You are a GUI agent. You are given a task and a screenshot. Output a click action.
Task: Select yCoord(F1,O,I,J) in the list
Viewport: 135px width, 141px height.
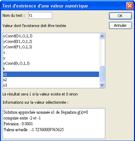click(x=51, y=47)
